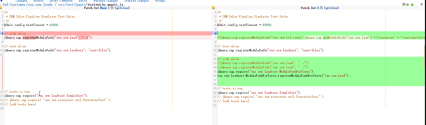Open Groups menu item
This screenshot has height=125, width=426.
tap(160, 1)
